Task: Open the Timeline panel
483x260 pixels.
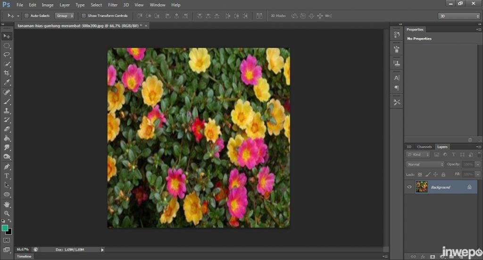Action: [x=24, y=257]
